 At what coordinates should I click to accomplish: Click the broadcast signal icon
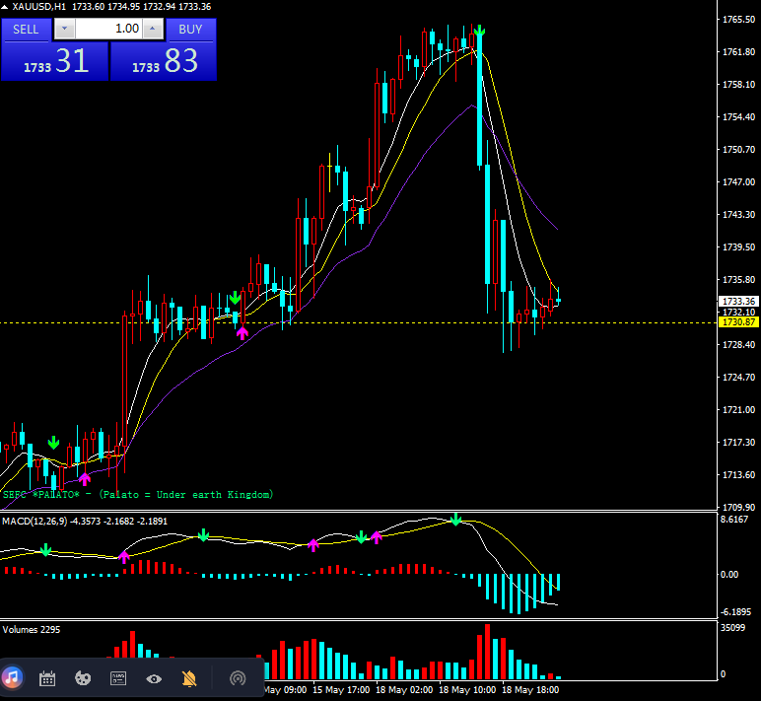point(237,678)
